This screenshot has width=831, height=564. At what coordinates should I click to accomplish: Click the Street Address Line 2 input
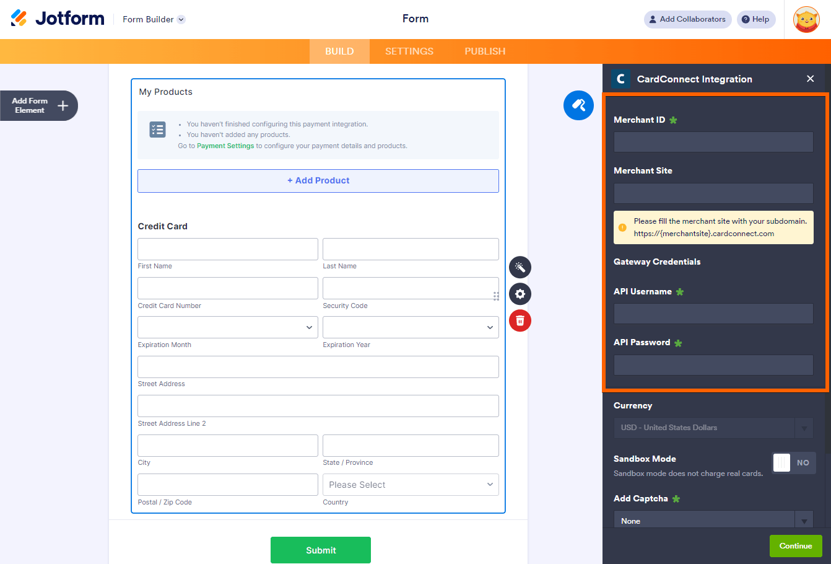point(318,406)
